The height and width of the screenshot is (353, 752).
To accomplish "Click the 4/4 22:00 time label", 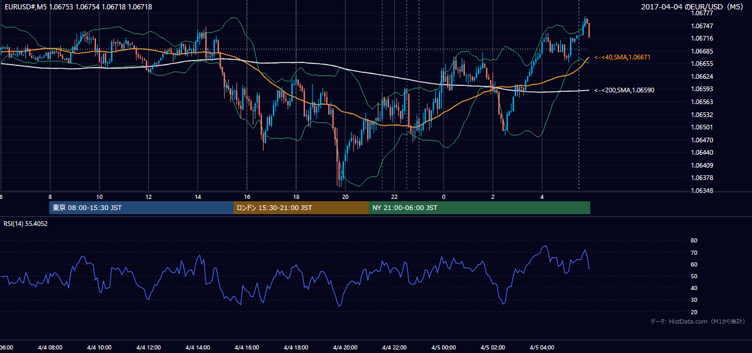I will pyautogui.click(x=394, y=348).
